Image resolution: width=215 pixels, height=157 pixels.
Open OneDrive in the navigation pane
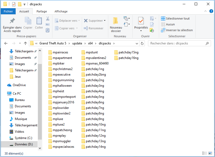pyautogui.click(x=16, y=85)
